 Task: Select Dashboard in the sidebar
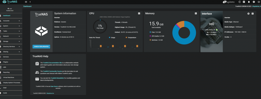[11, 16]
